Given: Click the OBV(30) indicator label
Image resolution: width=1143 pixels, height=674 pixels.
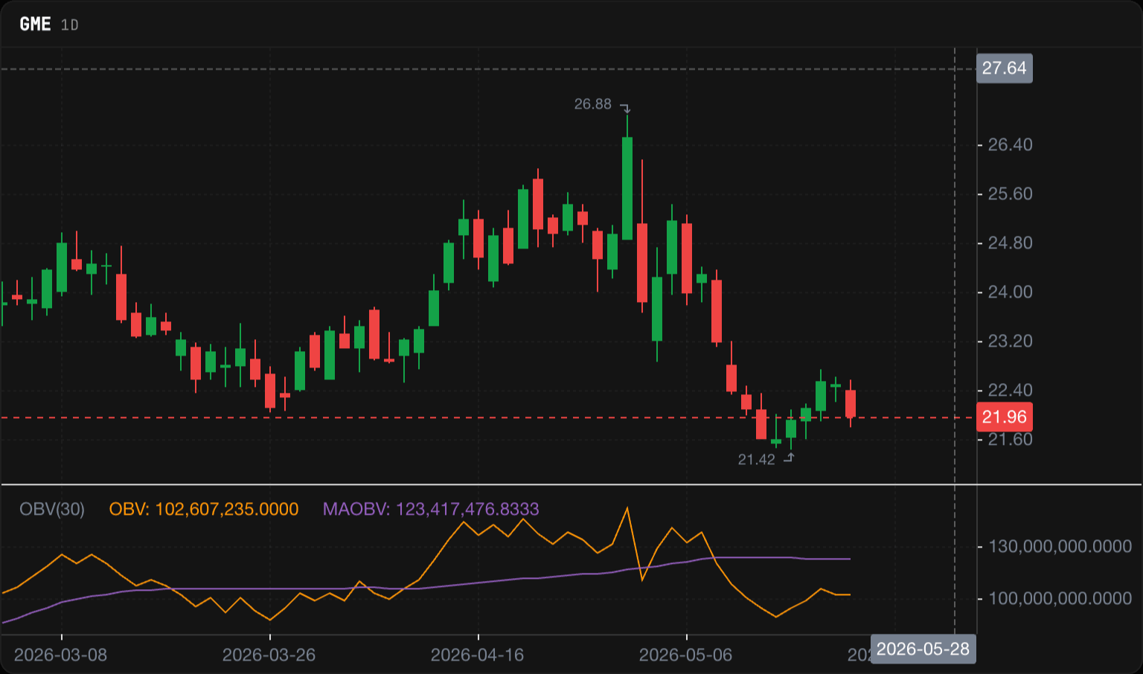Looking at the screenshot, I should click(52, 510).
